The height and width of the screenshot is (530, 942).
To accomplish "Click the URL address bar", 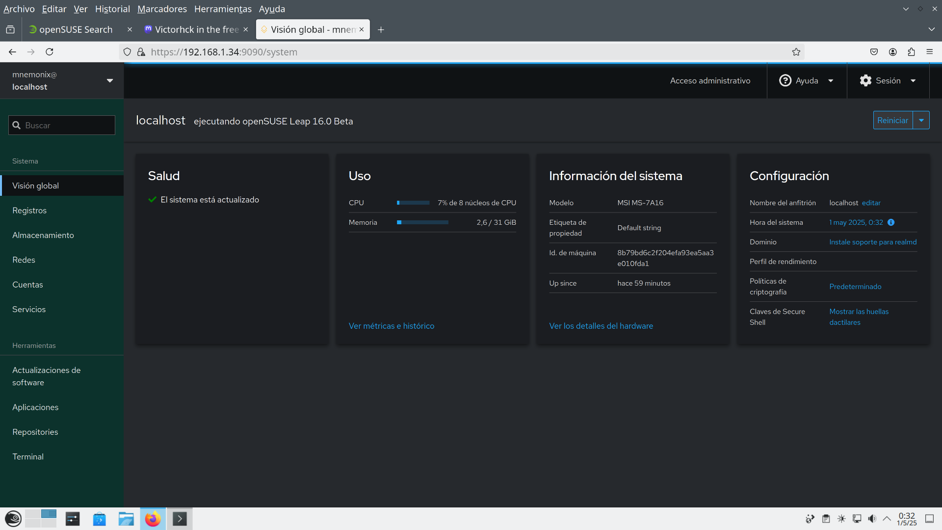I will pyautogui.click(x=461, y=52).
